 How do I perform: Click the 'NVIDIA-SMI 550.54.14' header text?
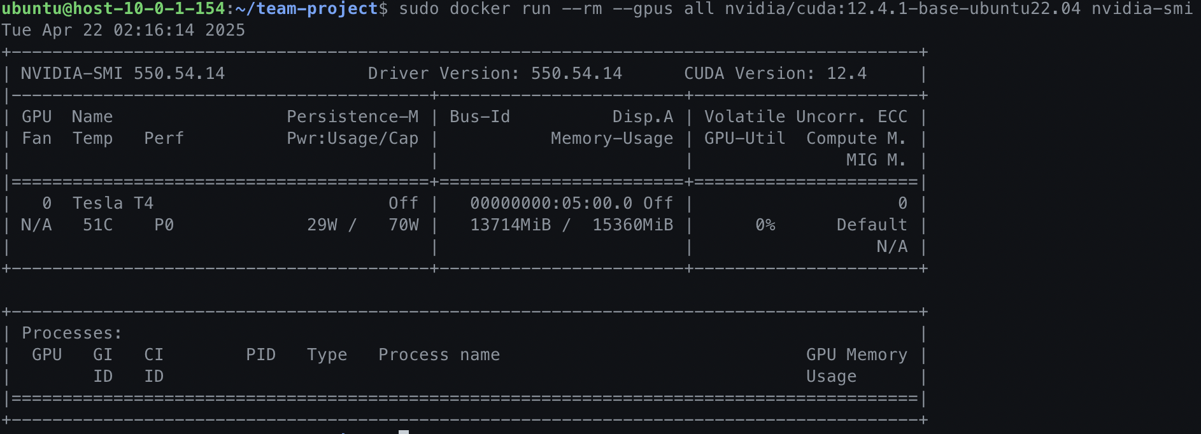coord(123,74)
